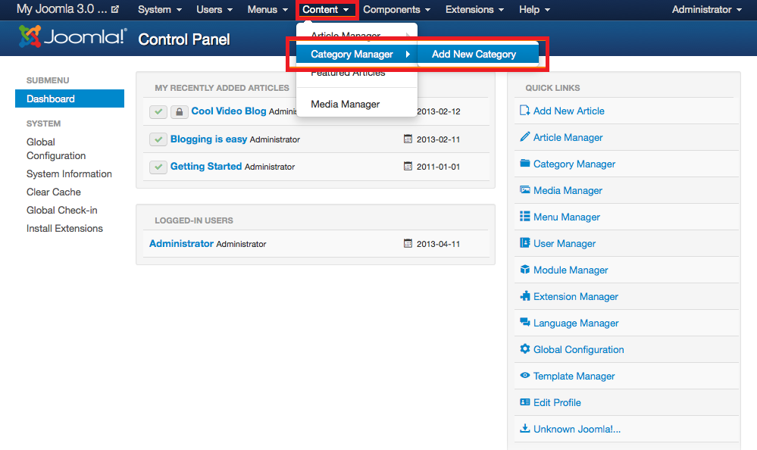Expand the Category Manager submenu arrow

pyautogui.click(x=408, y=54)
